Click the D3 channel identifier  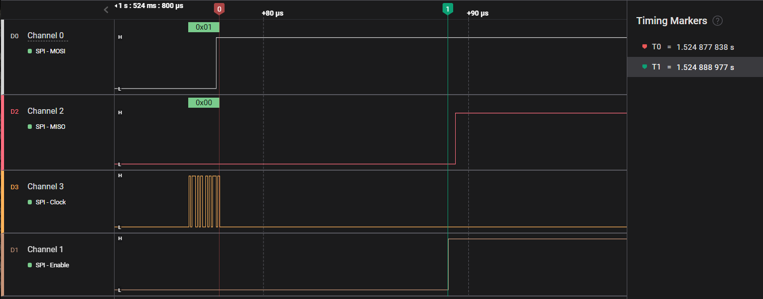tap(15, 187)
